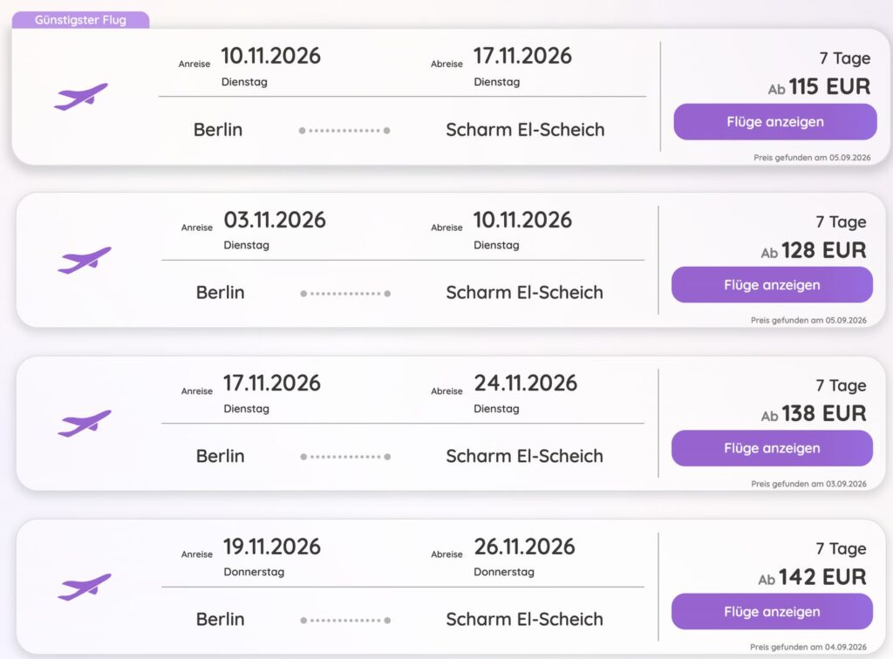Open Flüge anzeigen for the 128 EUR offer
This screenshot has height=659, width=893.
click(x=772, y=285)
